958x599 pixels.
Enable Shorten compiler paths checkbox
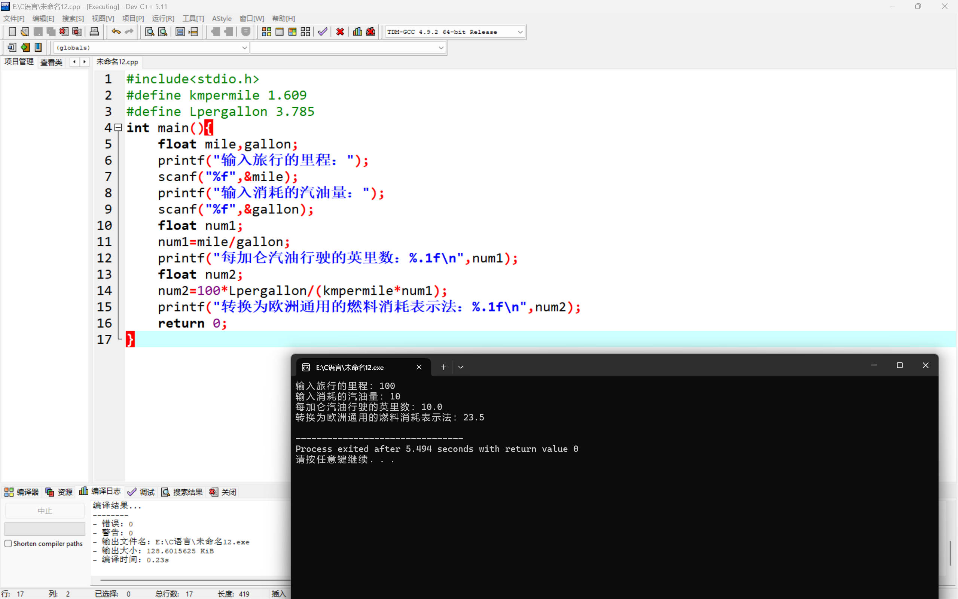[8, 544]
